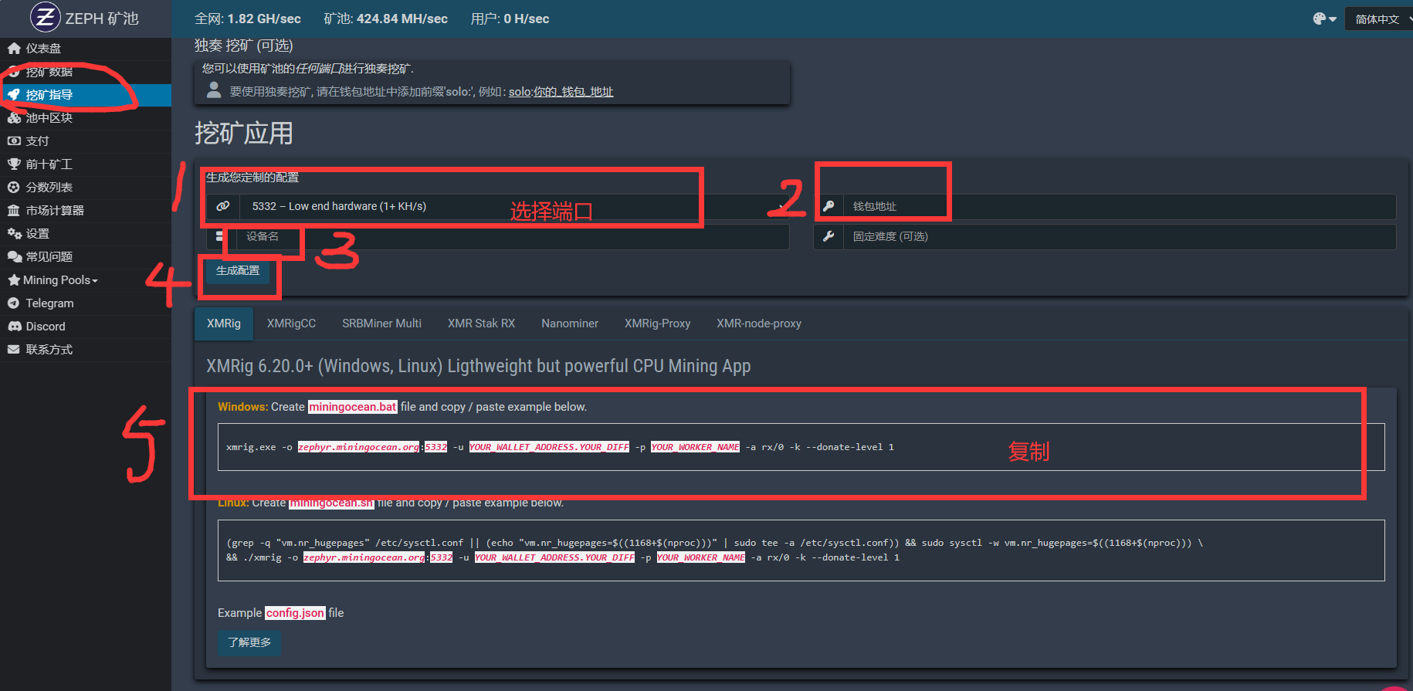Click the 矿池: 424.84 MH/sec stat
The width and height of the screenshot is (1413, 691).
click(386, 19)
